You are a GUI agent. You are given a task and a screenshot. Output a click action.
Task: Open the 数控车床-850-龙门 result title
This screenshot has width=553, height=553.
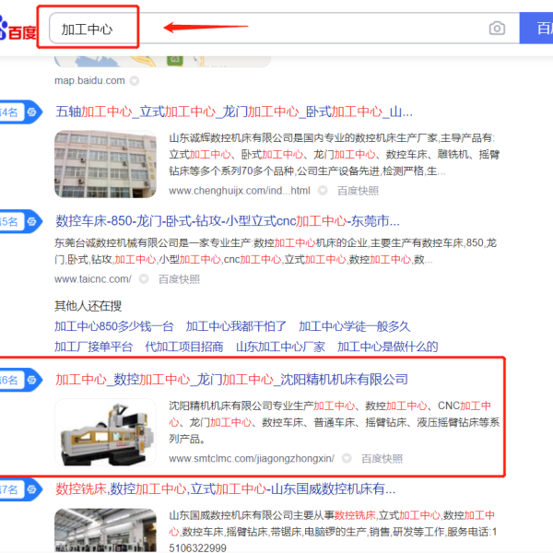coord(228,221)
